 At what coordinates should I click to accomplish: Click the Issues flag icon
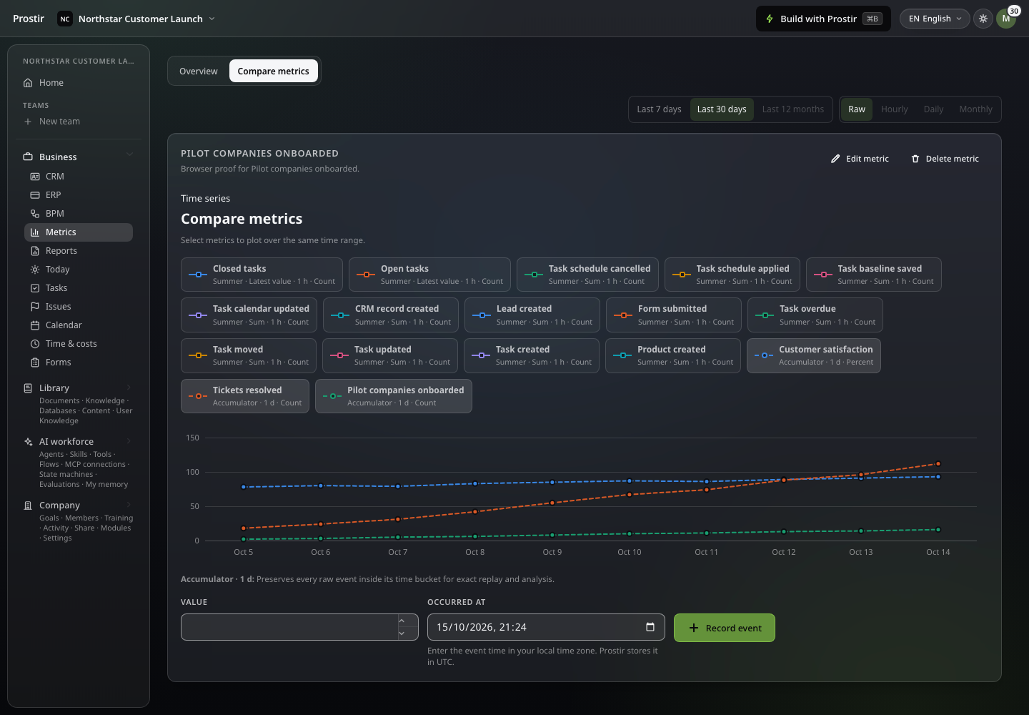click(35, 307)
